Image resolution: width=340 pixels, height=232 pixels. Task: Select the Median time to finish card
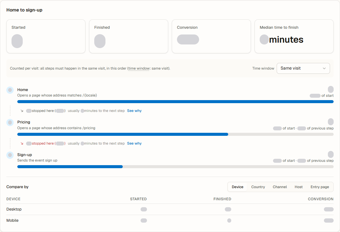coord(294,36)
